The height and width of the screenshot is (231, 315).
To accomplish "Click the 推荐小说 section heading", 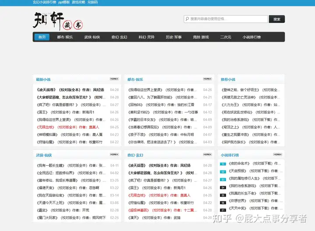I will pyautogui.click(x=228, y=79).
